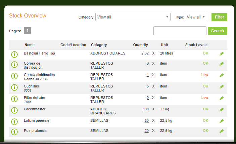This screenshot has width=236, height=144.
Task: Open info icon for Correa de distribución
Action: coord(14,65)
